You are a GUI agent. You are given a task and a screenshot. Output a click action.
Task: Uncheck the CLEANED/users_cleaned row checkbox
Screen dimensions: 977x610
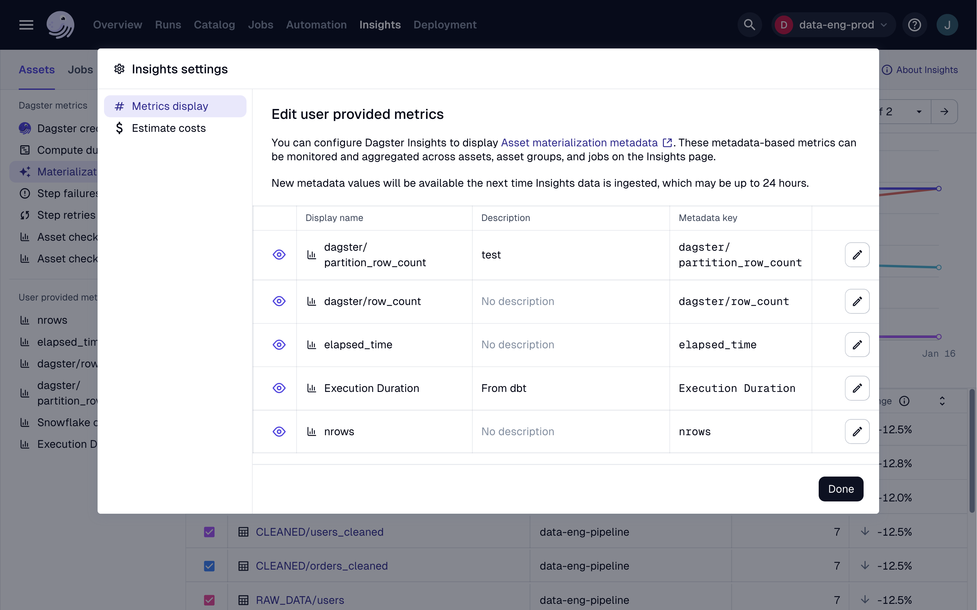click(209, 532)
